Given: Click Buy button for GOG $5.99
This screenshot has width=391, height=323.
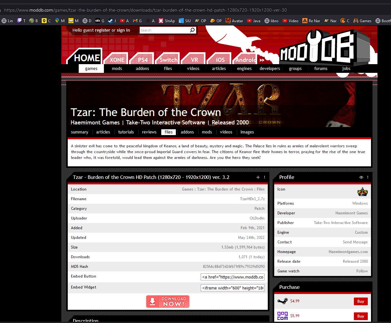Looking at the screenshot, I should [361, 316].
